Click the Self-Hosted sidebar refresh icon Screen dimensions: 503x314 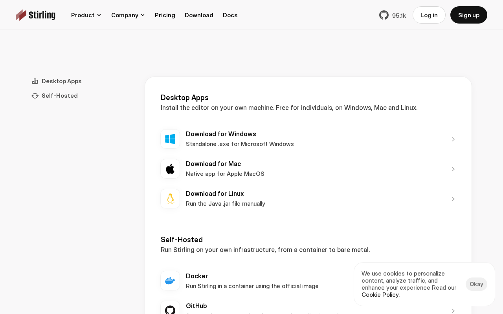[x=35, y=96]
